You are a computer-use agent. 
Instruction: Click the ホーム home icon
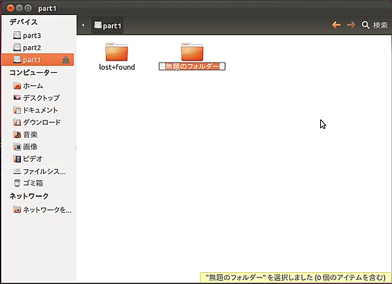pyautogui.click(x=17, y=86)
